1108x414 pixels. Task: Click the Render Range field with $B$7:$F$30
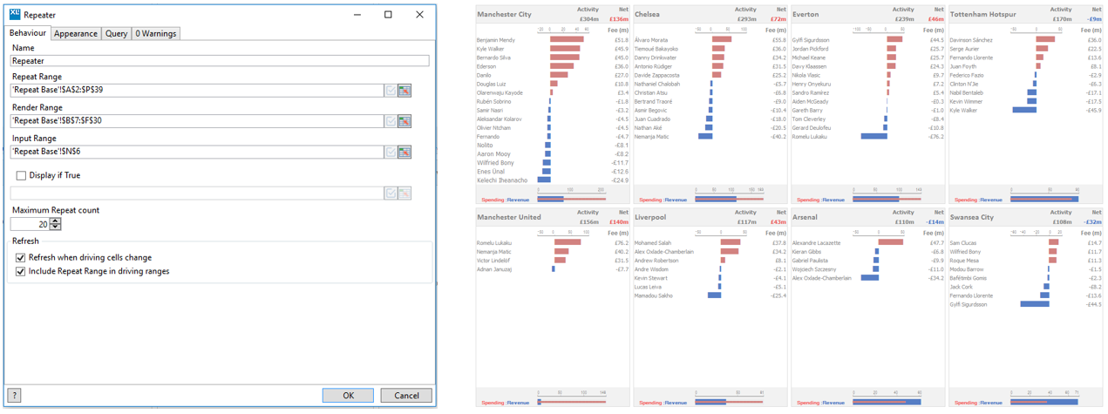(x=197, y=121)
